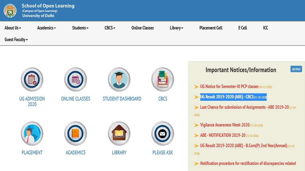Open highlighted UG Result 2019-2020 (ABE) - CBCS
305x171 pixels.
click(x=227, y=97)
